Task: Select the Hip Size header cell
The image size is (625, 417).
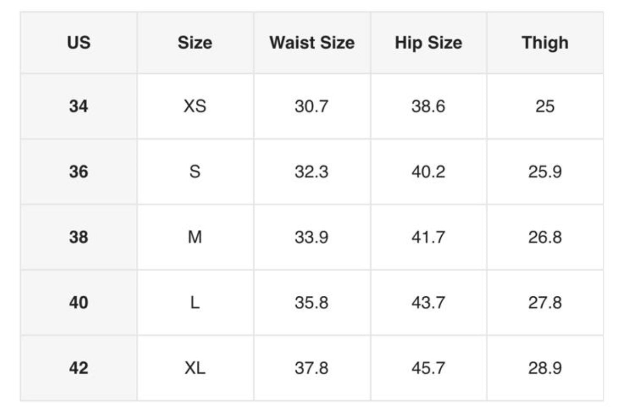Action: [x=428, y=43]
